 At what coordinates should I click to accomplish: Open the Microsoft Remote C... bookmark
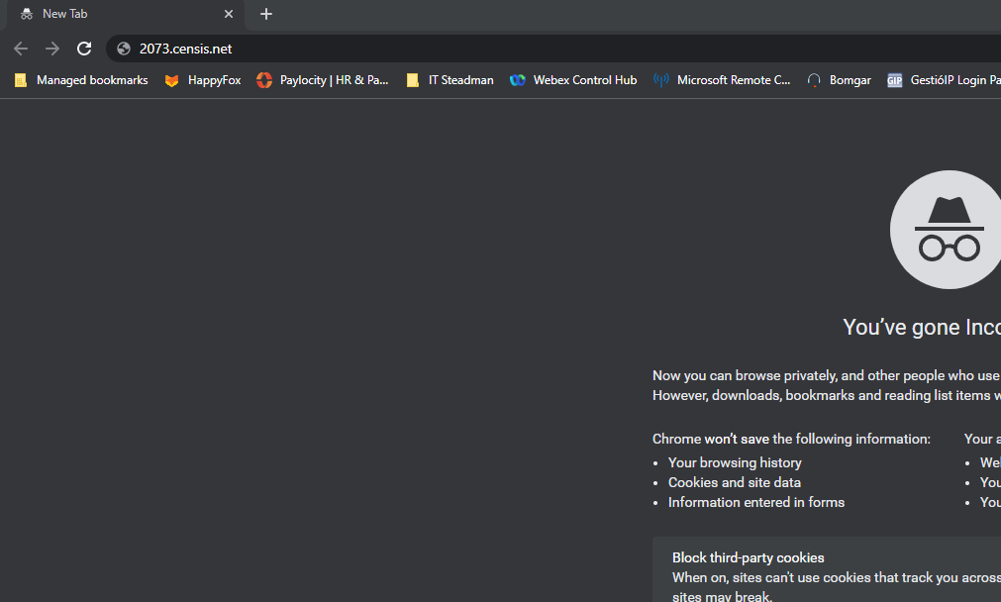(x=722, y=80)
